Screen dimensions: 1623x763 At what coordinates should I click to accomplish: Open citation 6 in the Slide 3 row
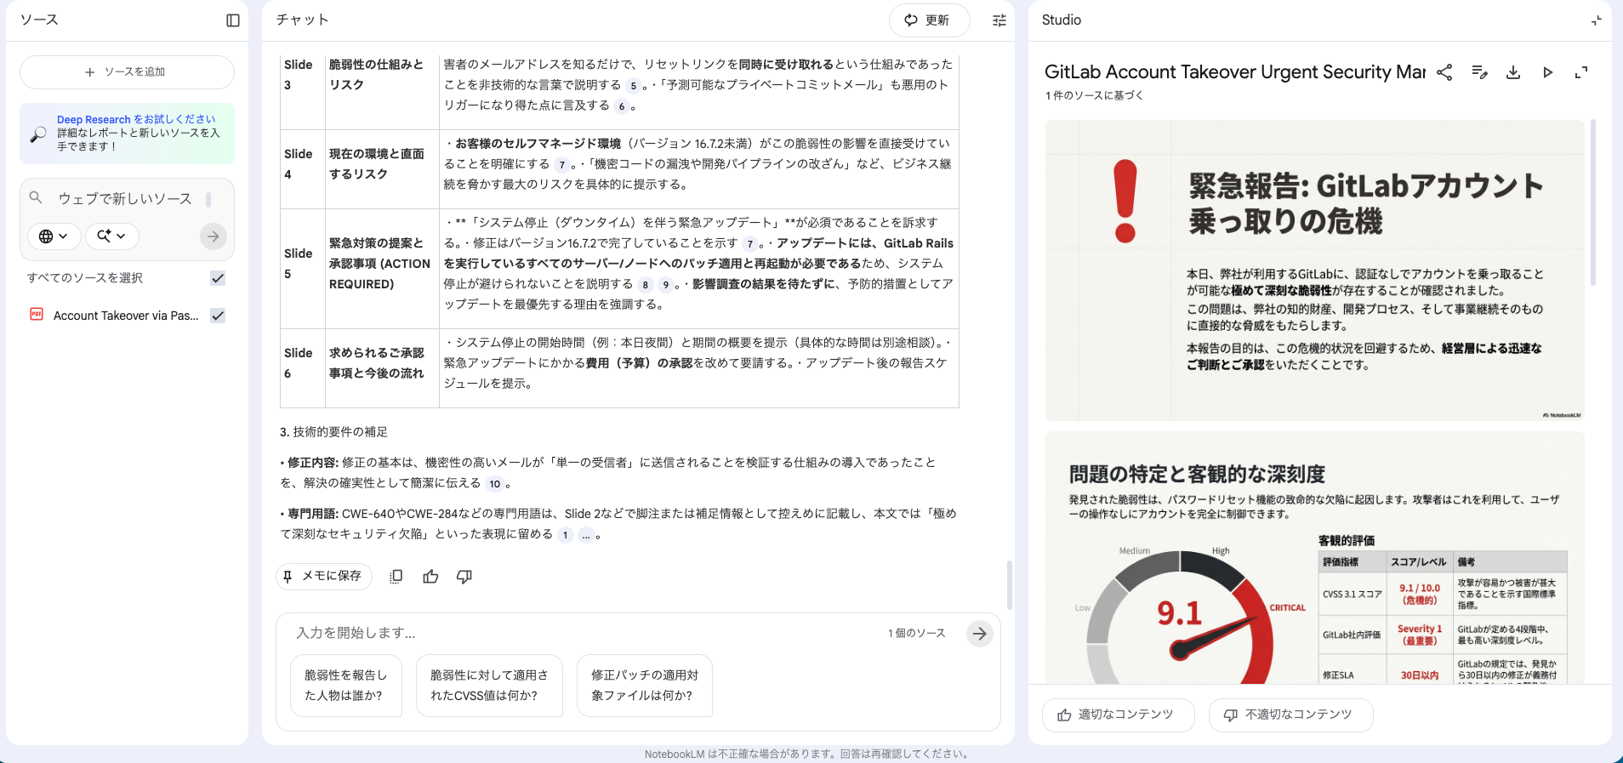point(621,106)
